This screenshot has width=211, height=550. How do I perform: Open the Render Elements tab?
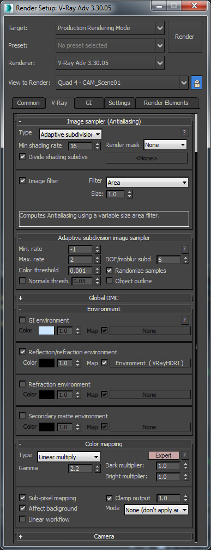[x=166, y=103]
